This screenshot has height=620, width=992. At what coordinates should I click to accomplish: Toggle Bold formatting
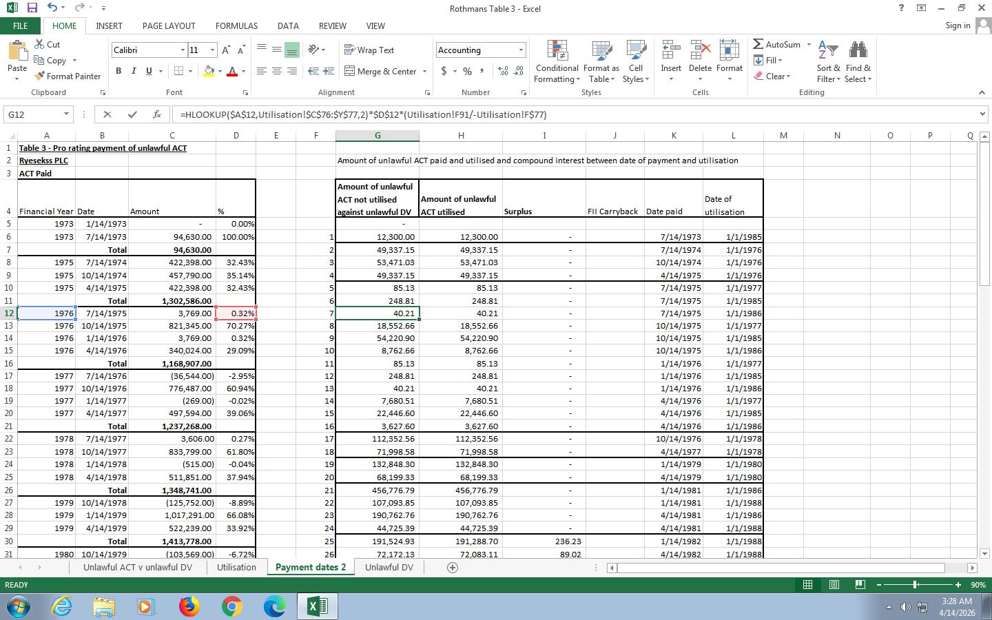coord(118,71)
